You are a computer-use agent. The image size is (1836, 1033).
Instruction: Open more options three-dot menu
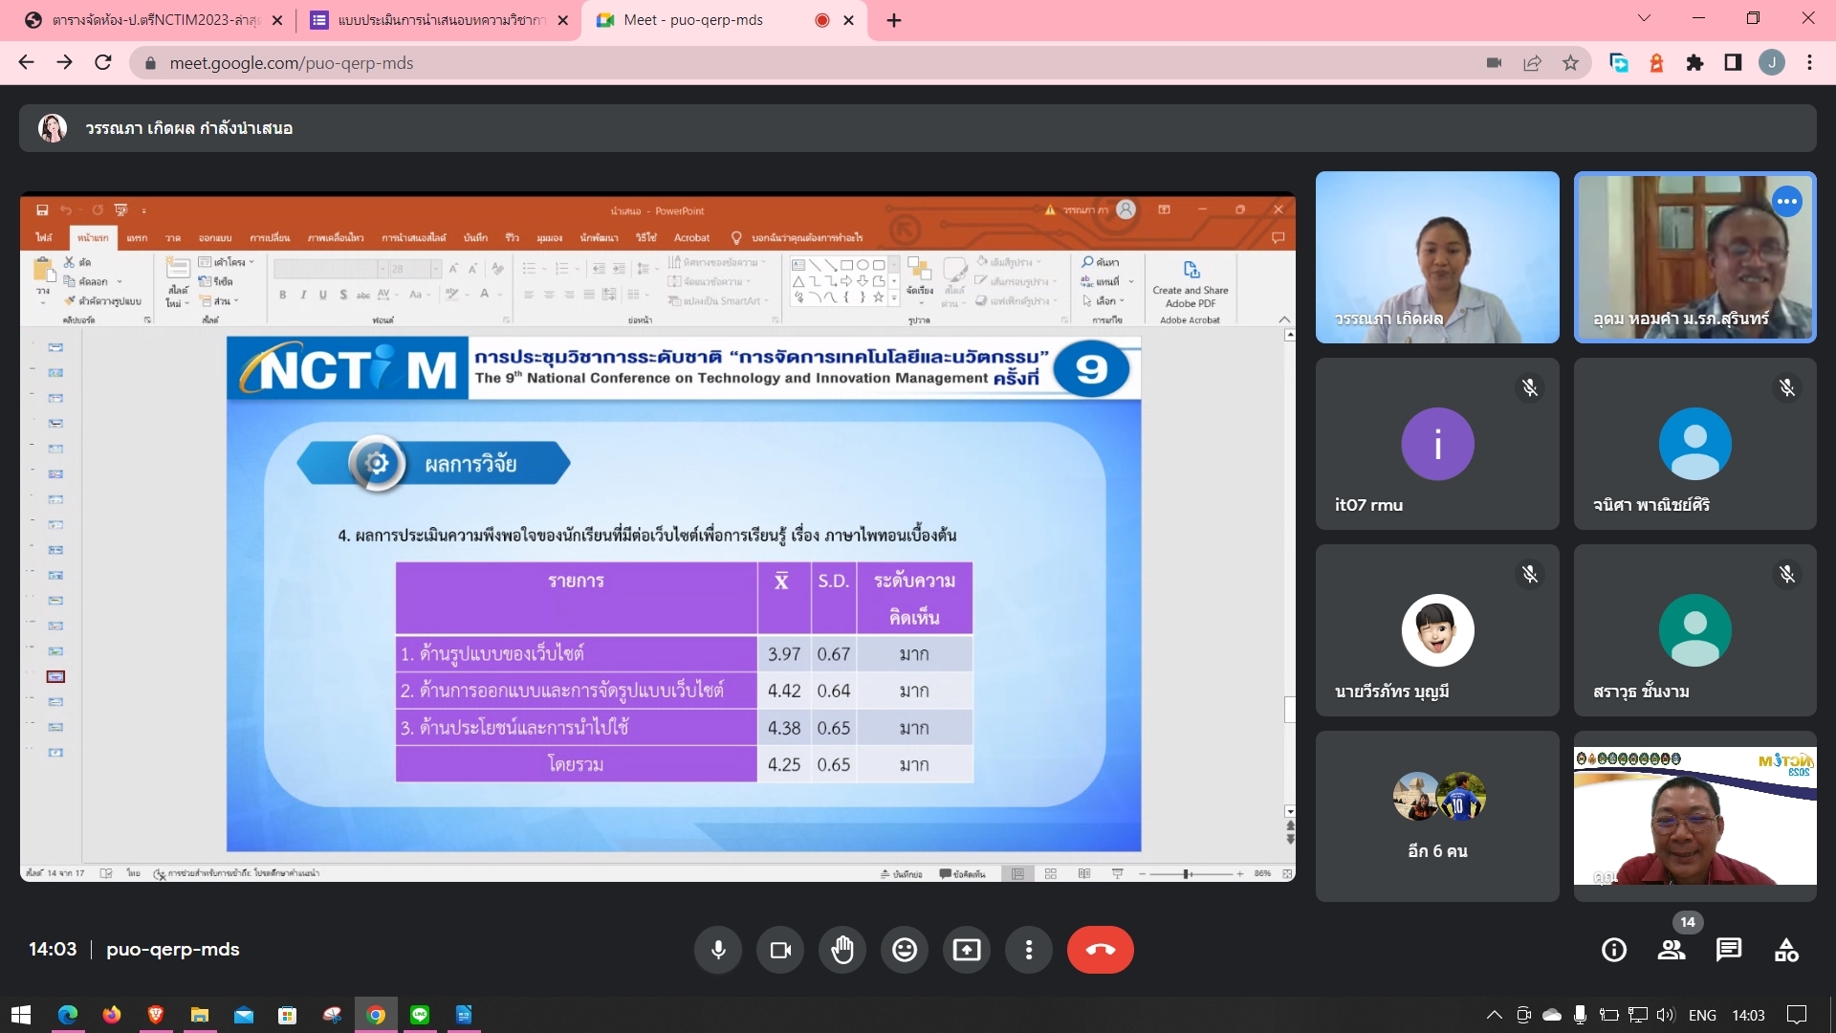[1029, 950]
